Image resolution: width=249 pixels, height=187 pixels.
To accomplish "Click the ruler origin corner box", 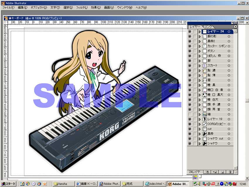I will [x=6, y=22].
